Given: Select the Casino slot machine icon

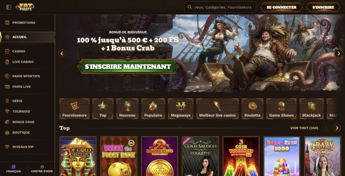Looking at the screenshot, I should 7,51.
